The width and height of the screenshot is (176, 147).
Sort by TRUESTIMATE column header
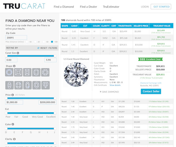click(x=125, y=26)
